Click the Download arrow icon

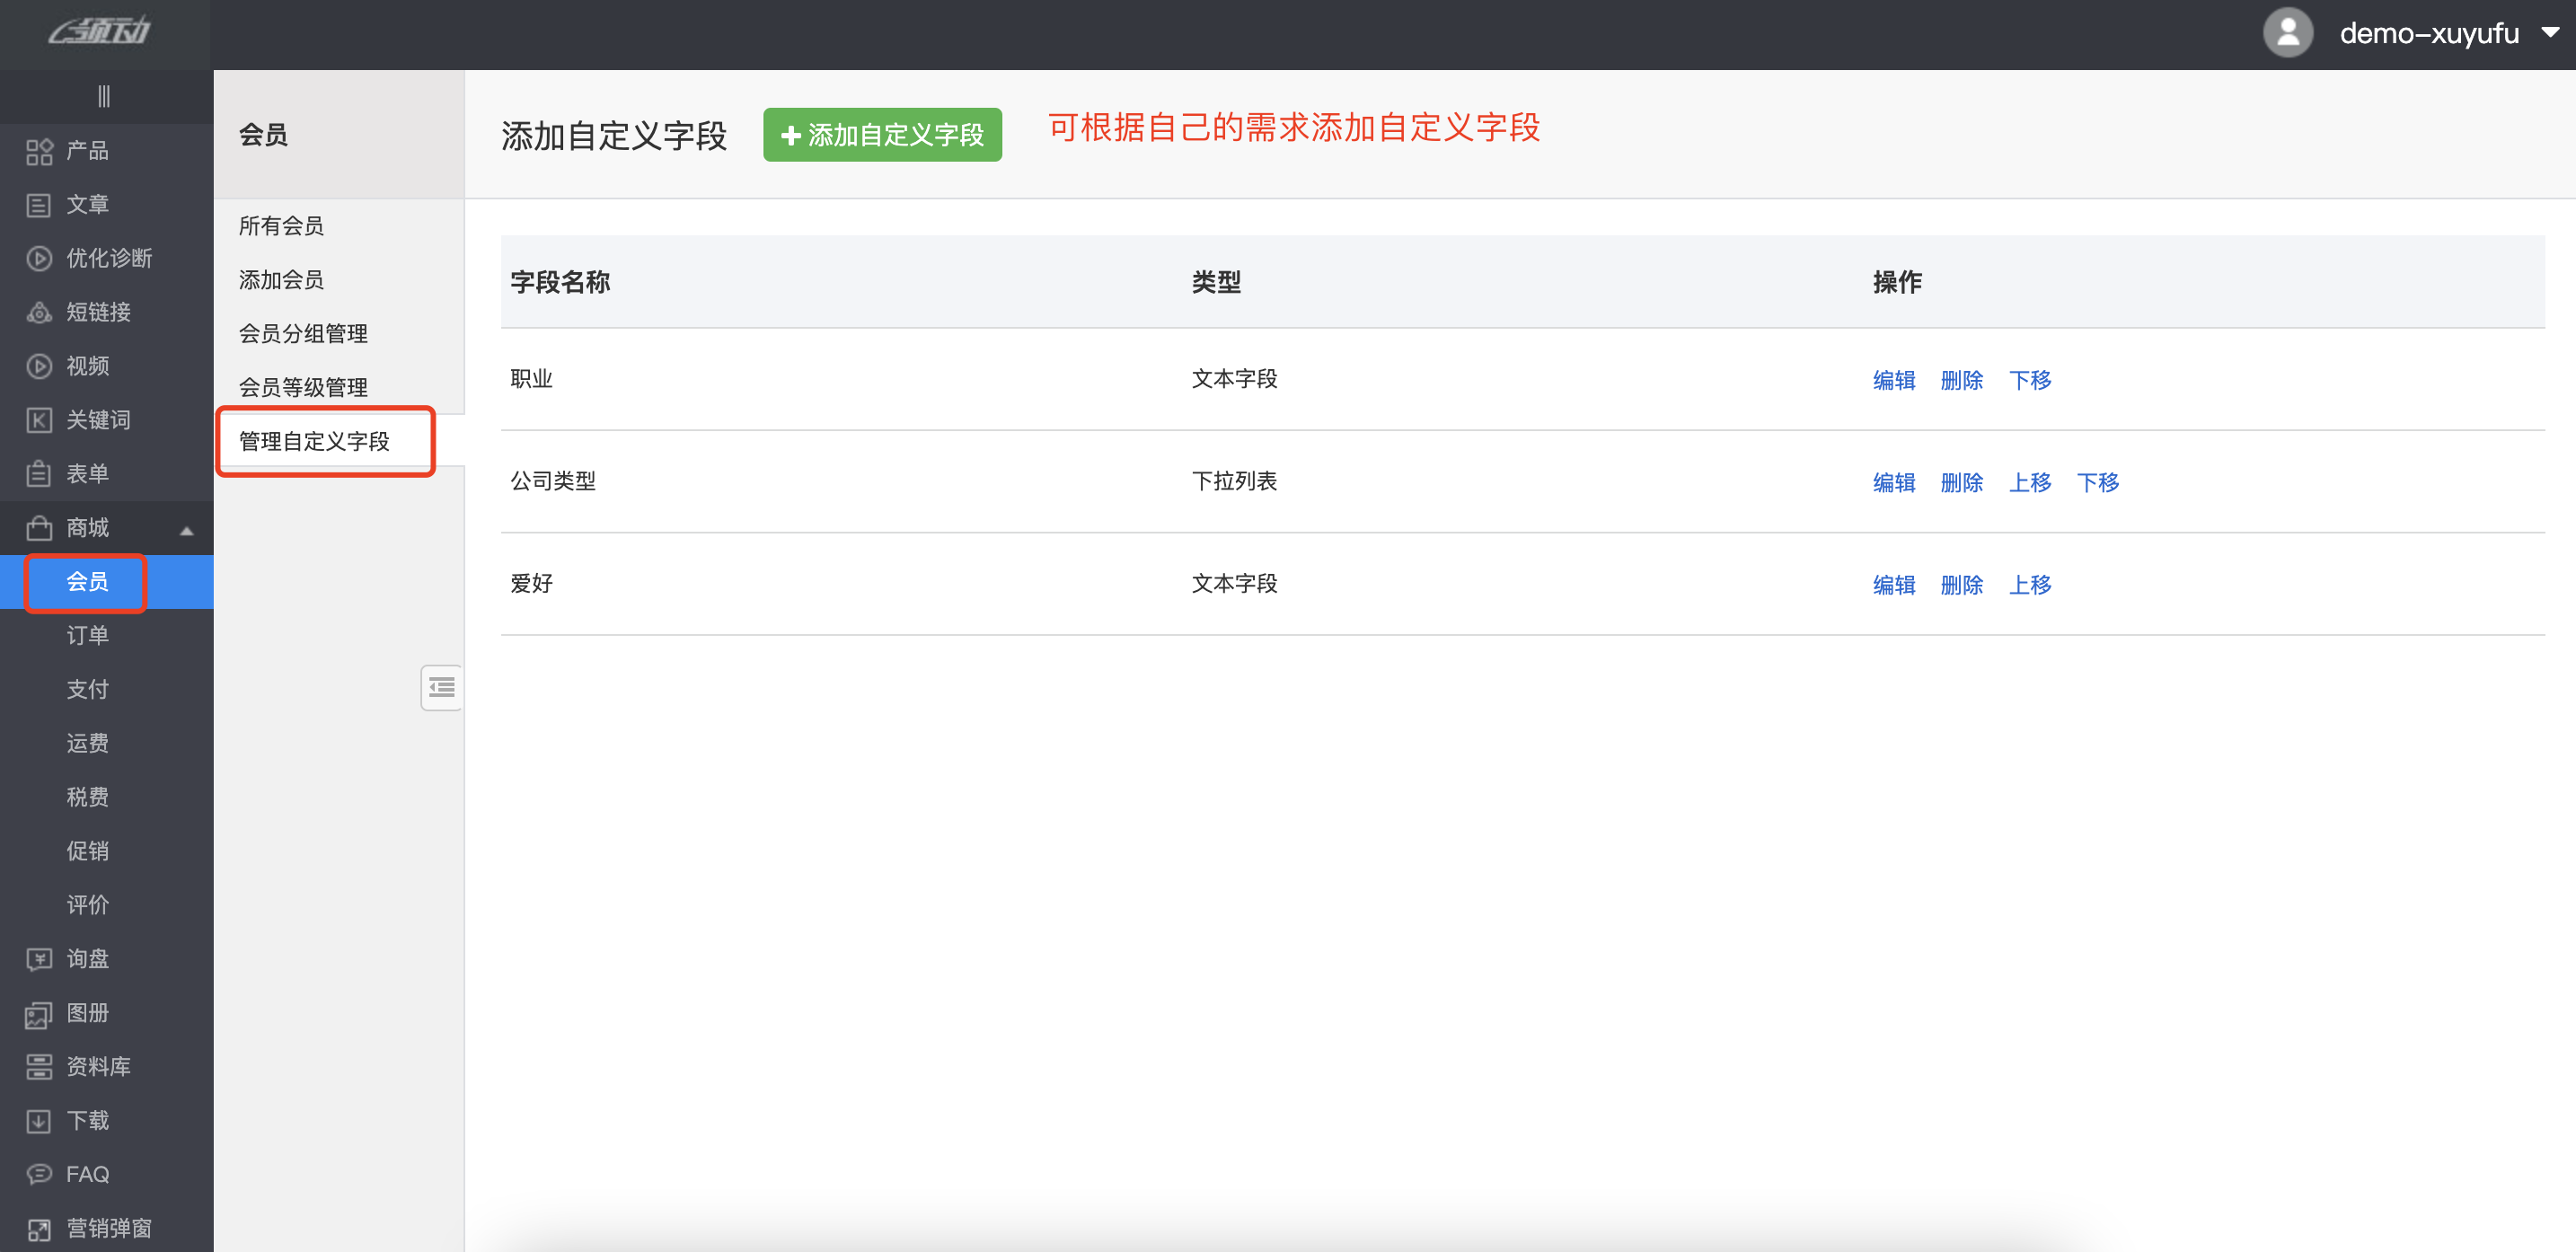38,1121
